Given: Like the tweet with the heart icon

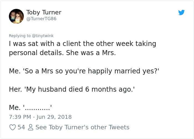Looking at the screenshot, I should point(12,127).
